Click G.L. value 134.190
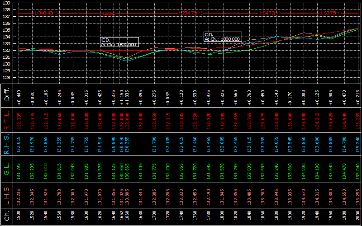Viewport: 362px width, 226px height. click(x=317, y=171)
